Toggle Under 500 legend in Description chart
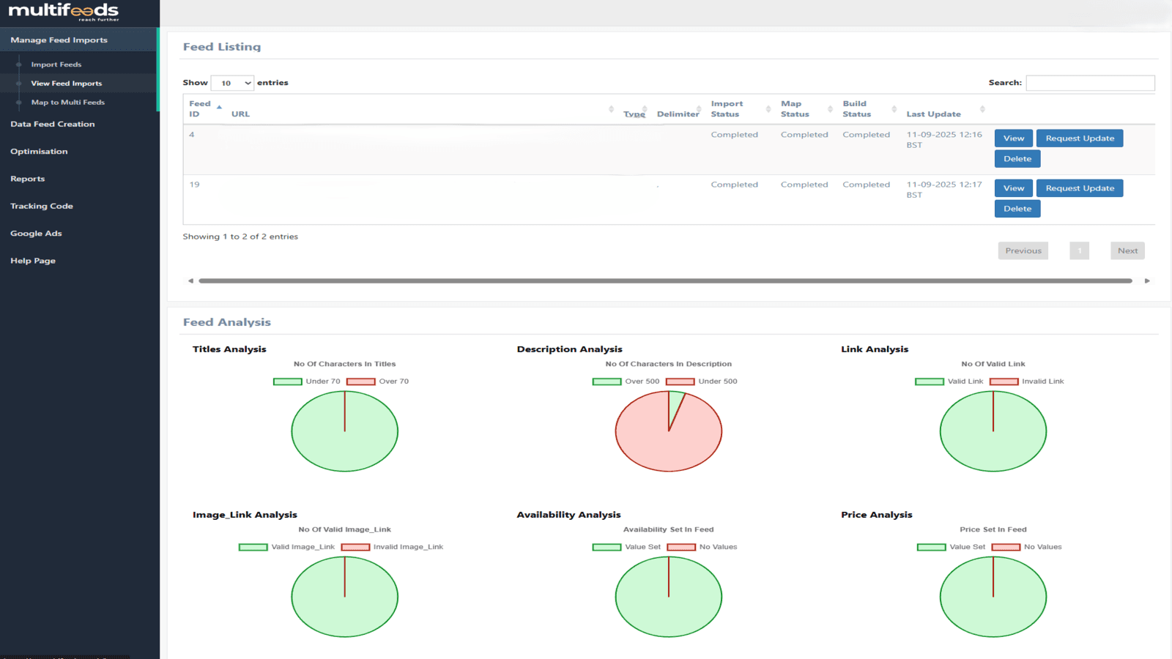The width and height of the screenshot is (1172, 659). click(x=702, y=381)
